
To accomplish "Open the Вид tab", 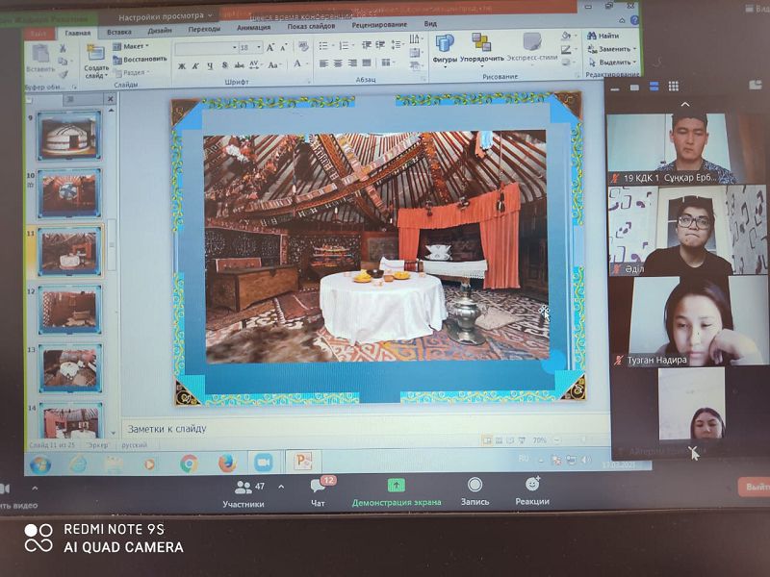I will tap(430, 23).
